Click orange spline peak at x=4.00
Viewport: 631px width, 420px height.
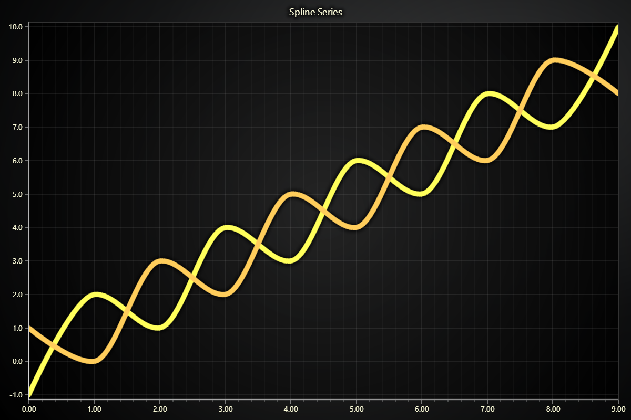tap(292, 194)
